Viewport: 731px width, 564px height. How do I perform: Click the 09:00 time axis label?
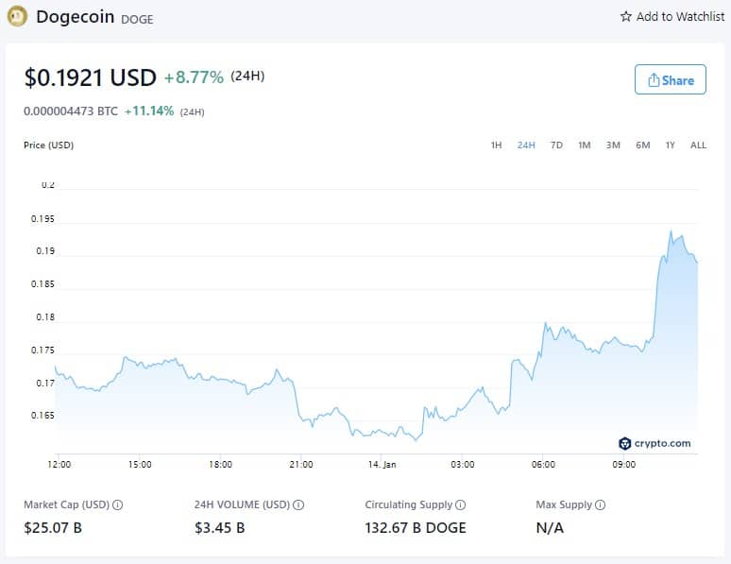tap(623, 465)
